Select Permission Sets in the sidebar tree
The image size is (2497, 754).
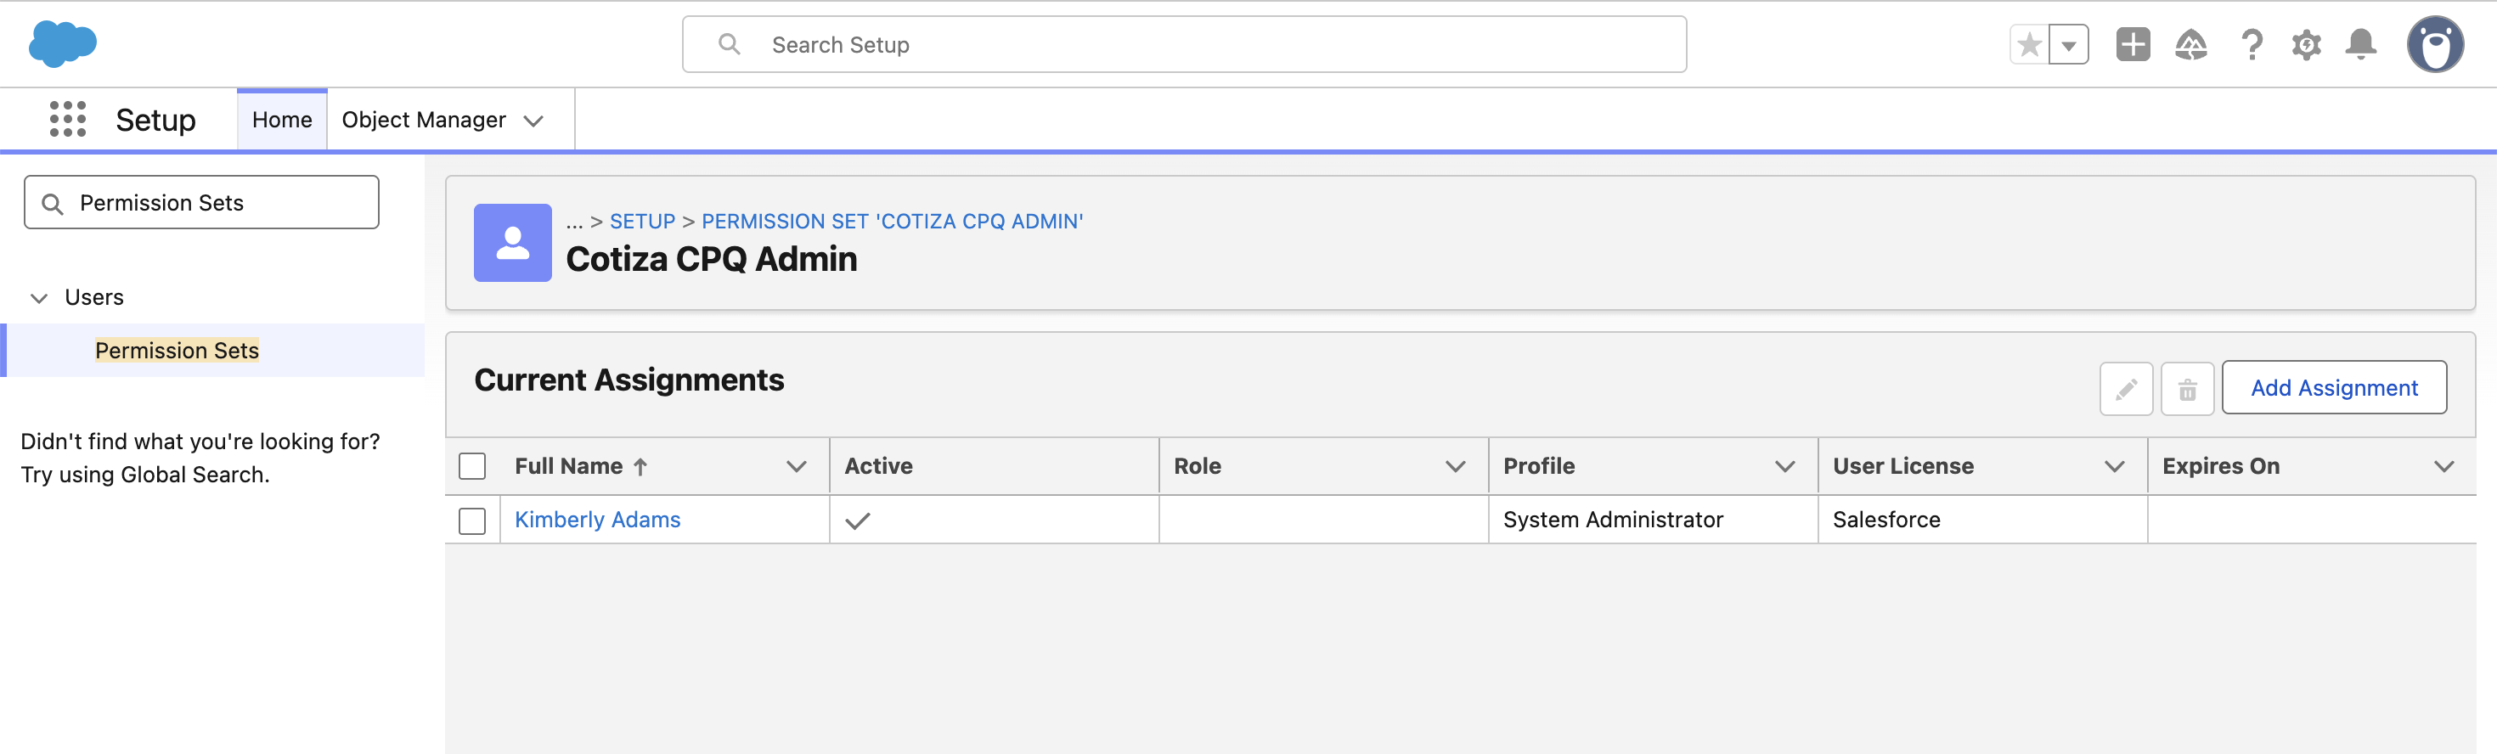tap(178, 350)
